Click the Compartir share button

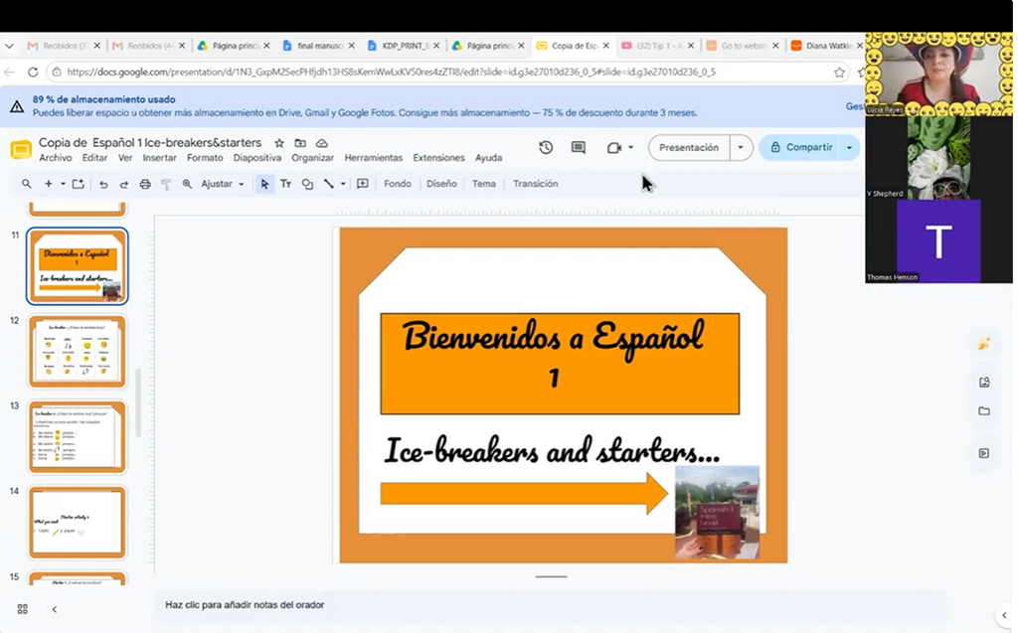coord(801,147)
